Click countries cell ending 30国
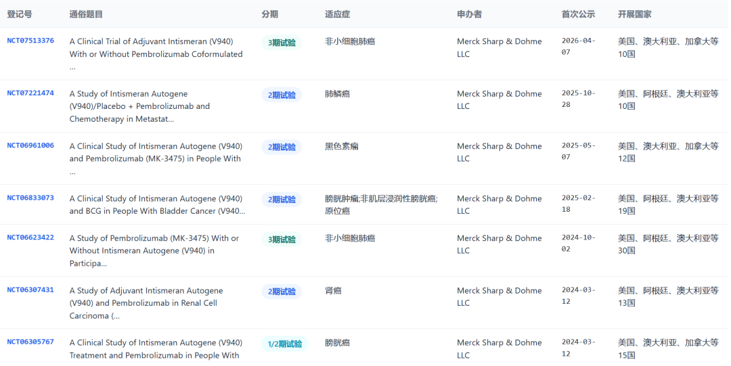This screenshot has width=731, height=366. (x=668, y=244)
